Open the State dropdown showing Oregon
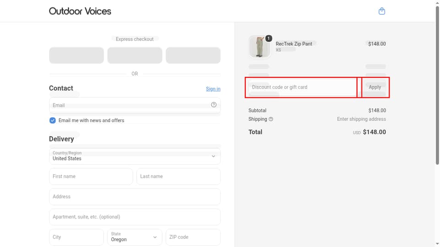 [x=135, y=237]
